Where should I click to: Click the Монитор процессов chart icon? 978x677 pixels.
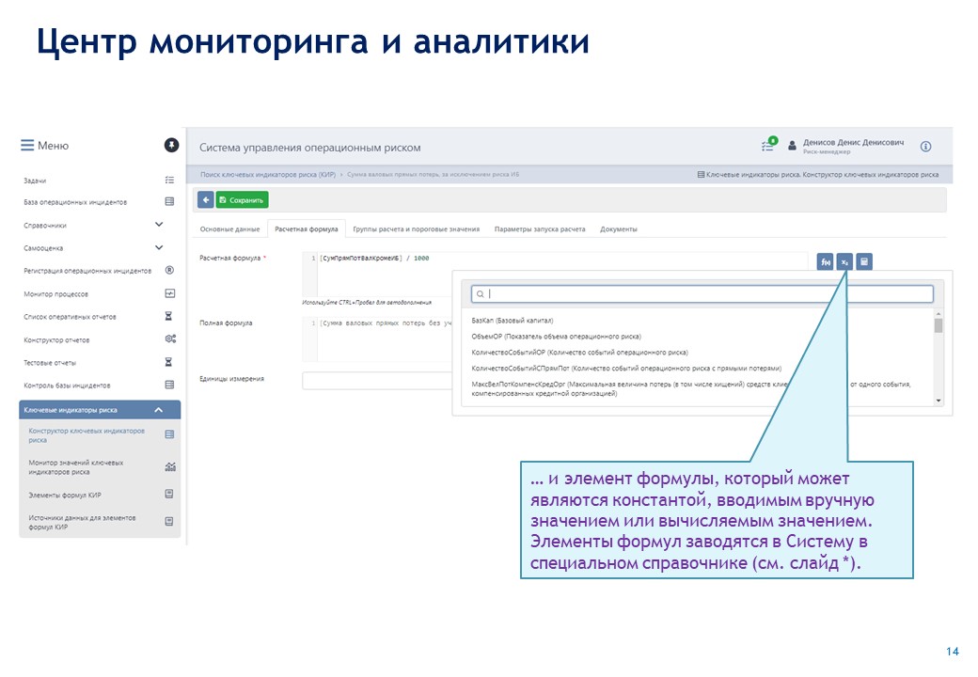[x=169, y=293]
